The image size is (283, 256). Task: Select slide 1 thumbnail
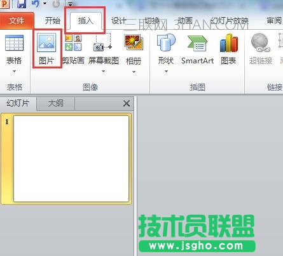pyautogui.click(x=71, y=158)
